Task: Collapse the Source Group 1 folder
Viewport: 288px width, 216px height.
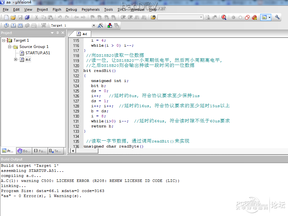Action: (x=10, y=47)
